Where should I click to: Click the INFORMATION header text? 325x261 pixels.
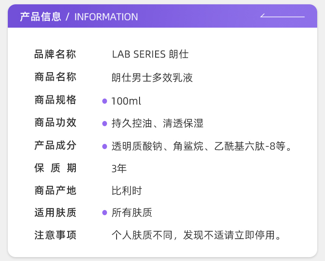(x=106, y=17)
